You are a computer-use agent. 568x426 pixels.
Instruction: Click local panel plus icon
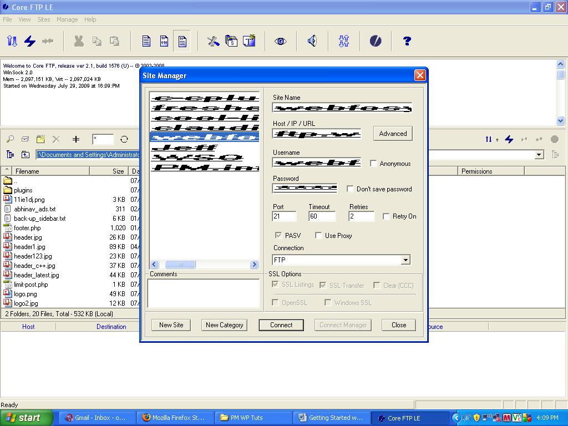click(x=75, y=139)
